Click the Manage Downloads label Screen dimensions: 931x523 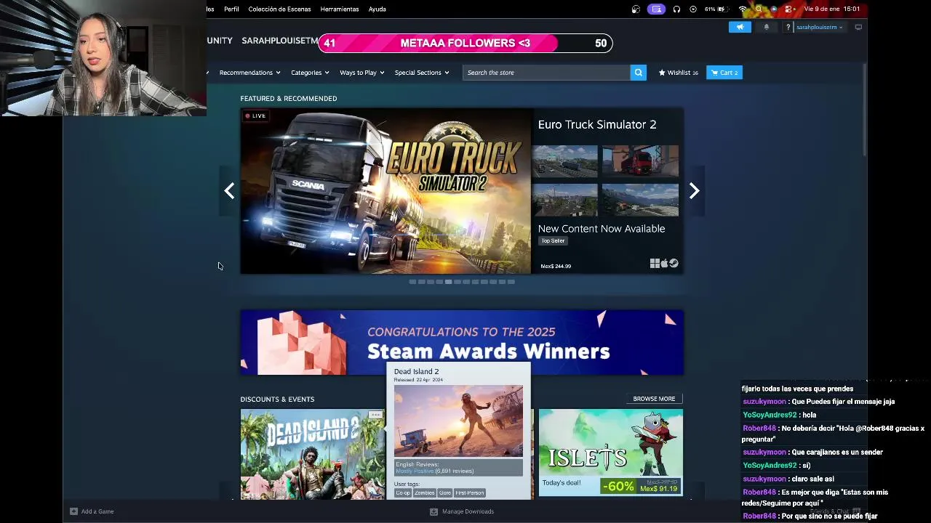point(468,511)
